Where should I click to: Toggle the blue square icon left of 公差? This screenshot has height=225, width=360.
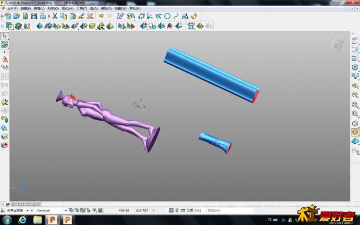click(x=171, y=210)
